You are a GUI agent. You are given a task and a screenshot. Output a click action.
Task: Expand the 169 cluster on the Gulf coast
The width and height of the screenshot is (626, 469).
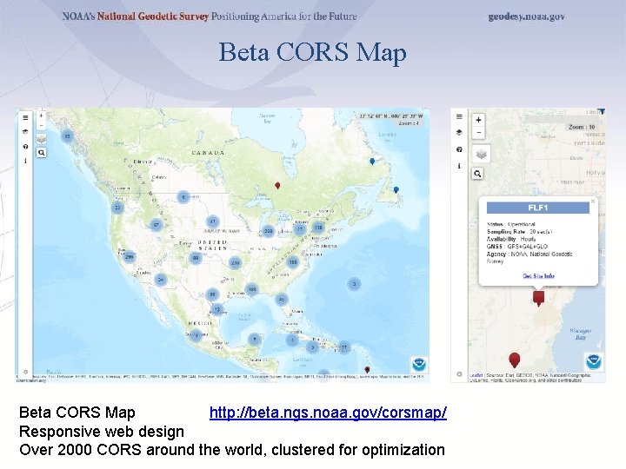tap(252, 289)
